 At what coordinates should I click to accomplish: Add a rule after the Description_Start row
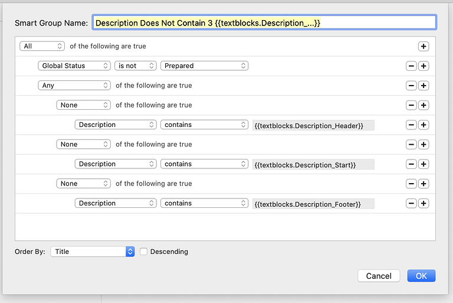pyautogui.click(x=424, y=164)
